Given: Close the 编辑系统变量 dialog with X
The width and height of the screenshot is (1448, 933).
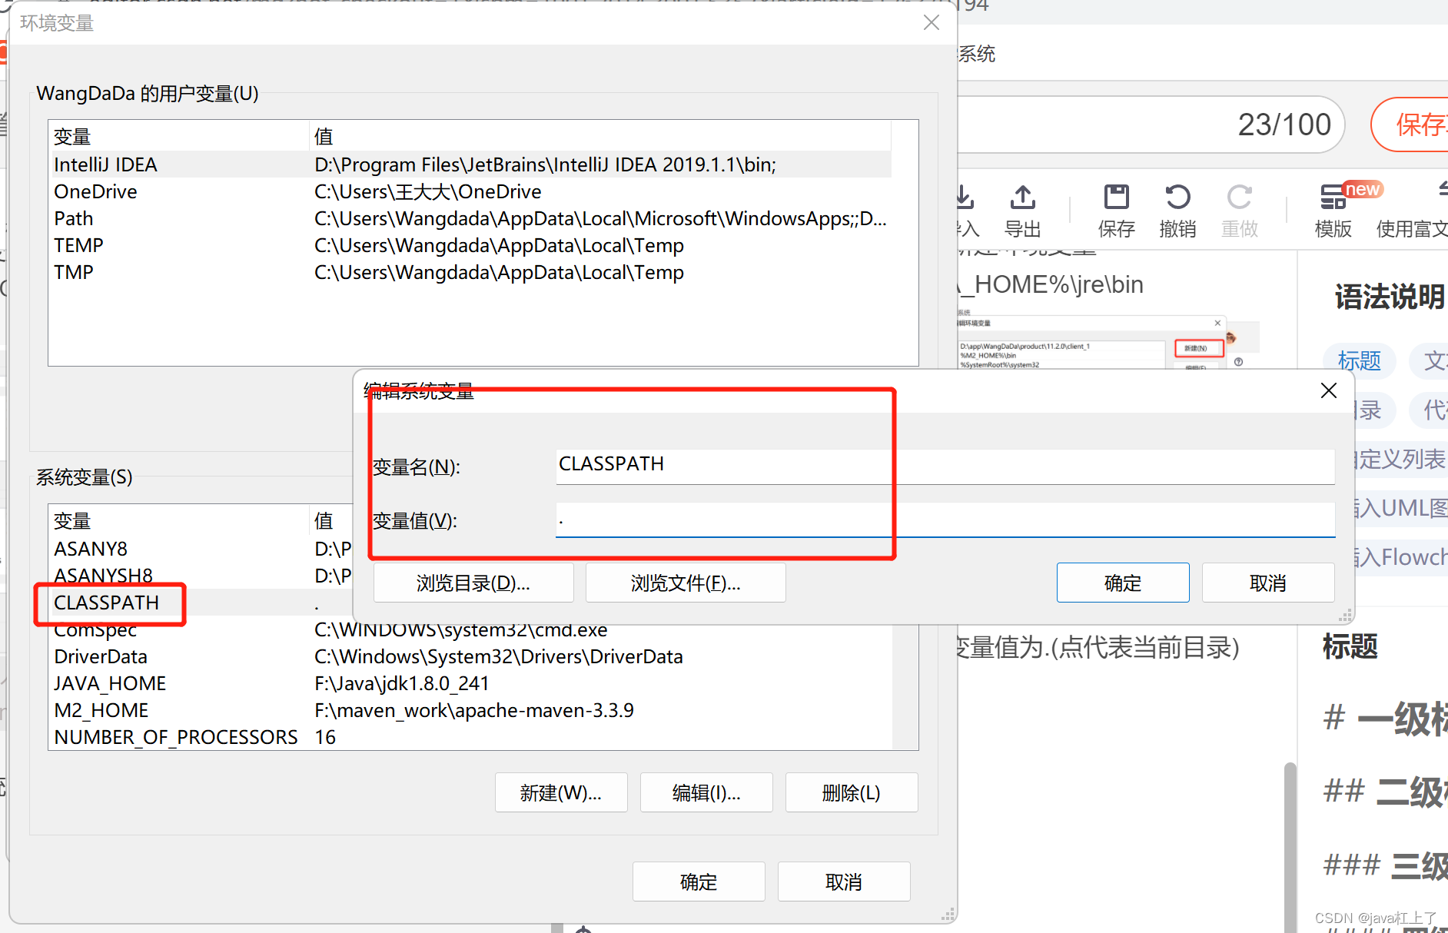Looking at the screenshot, I should click(1328, 390).
